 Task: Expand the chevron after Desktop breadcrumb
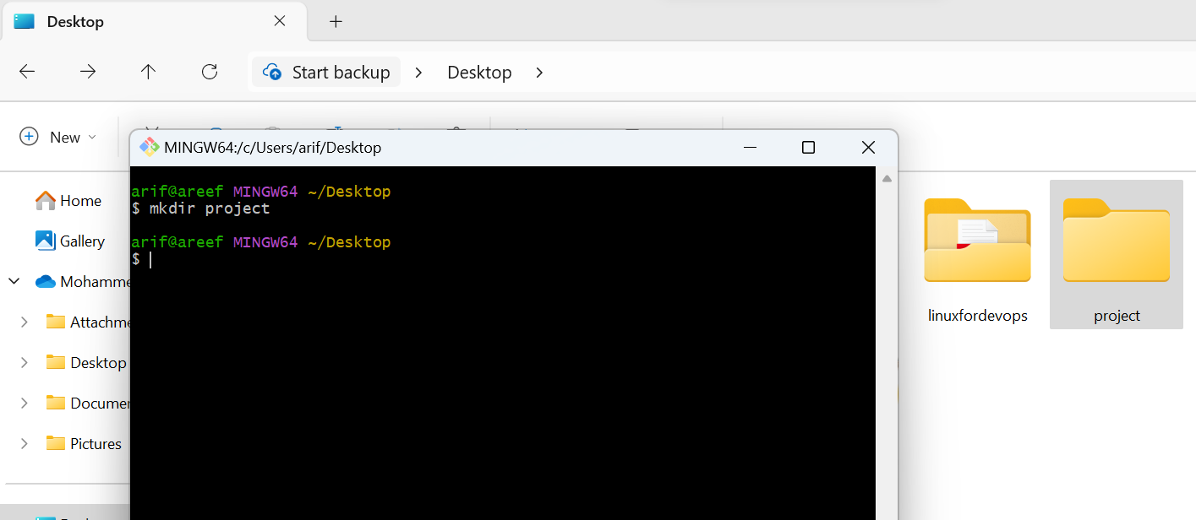(x=539, y=73)
